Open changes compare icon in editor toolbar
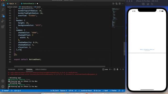This screenshot has width=168, height=94. tap(117, 4)
